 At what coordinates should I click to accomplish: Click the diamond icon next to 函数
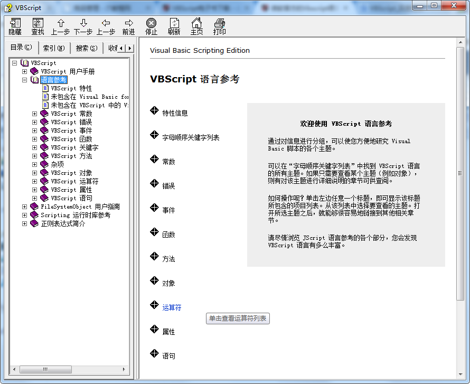tap(154, 233)
